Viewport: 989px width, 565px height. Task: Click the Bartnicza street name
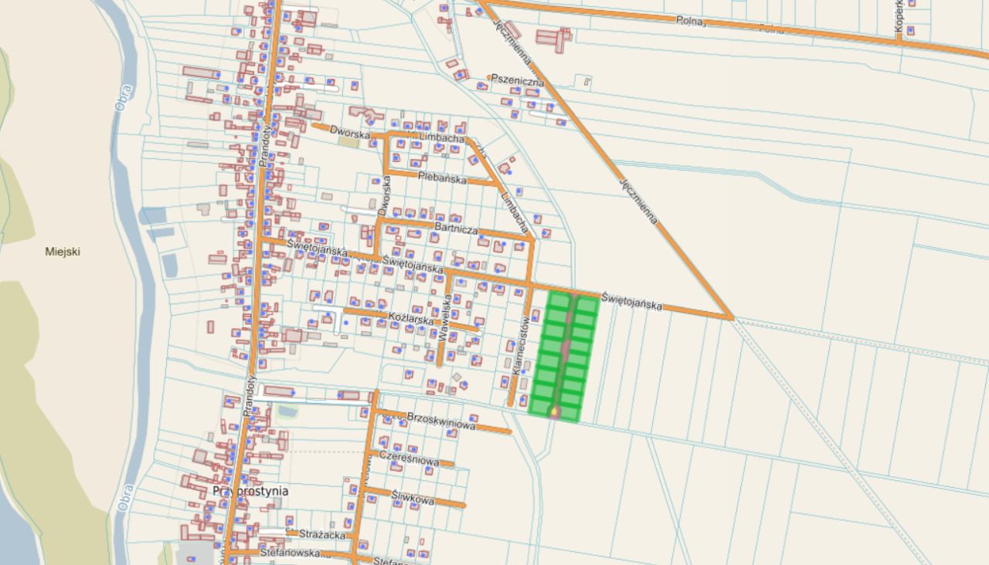click(x=456, y=228)
